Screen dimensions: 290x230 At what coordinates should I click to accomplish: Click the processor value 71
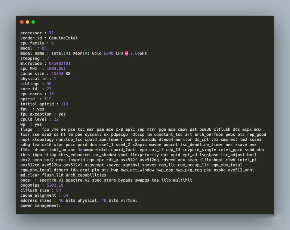pos(51,33)
